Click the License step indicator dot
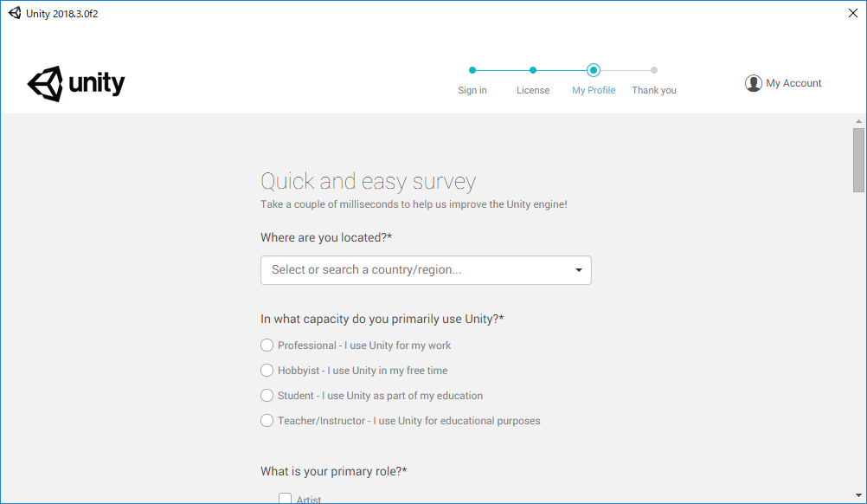Viewport: 867px width, 504px height. click(x=532, y=70)
